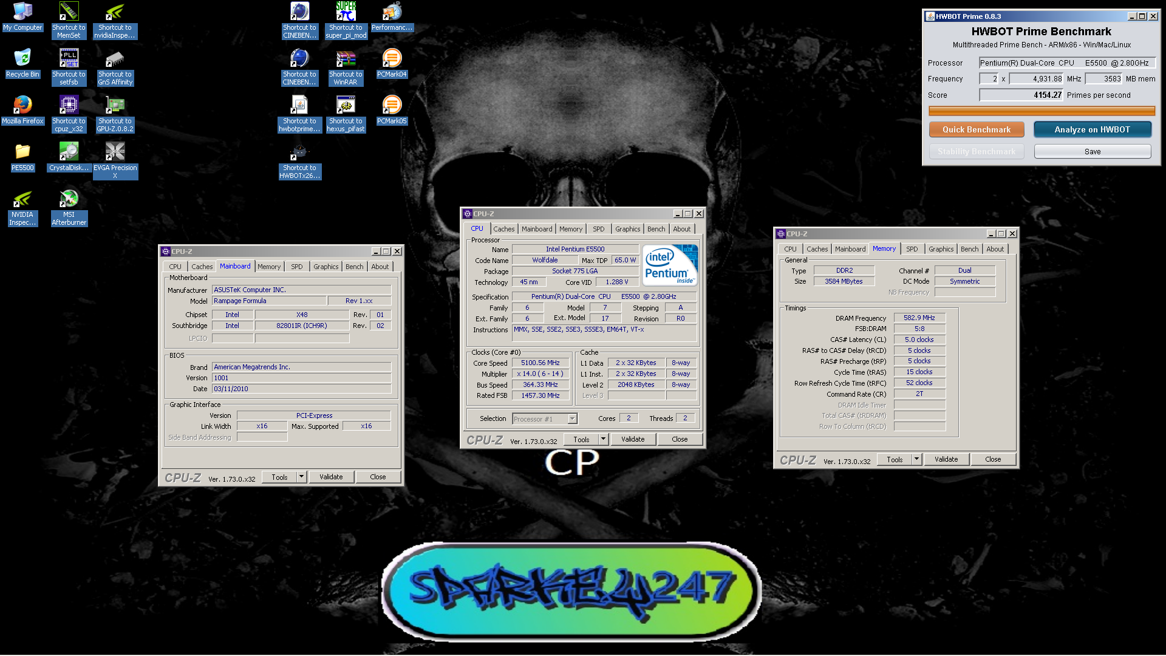The width and height of the screenshot is (1166, 656).
Task: Expand Tools arrow in center CPU-Z window
Action: pyautogui.click(x=603, y=439)
